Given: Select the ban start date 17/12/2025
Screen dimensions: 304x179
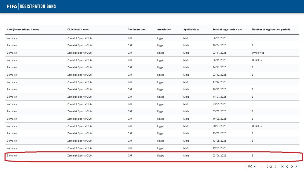Looking at the screenshot, I should [x=219, y=82].
